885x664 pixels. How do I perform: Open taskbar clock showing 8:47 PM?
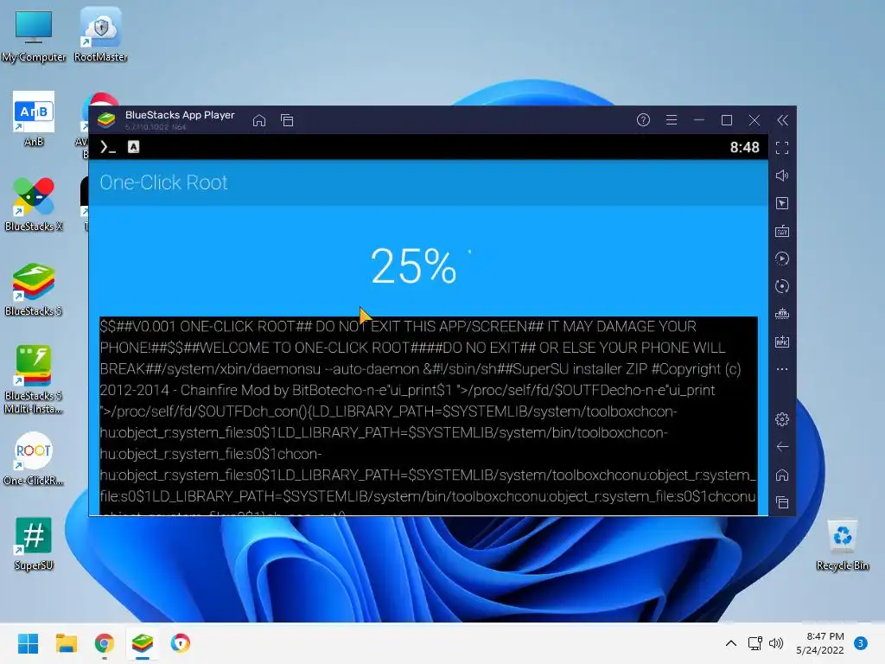(820, 643)
